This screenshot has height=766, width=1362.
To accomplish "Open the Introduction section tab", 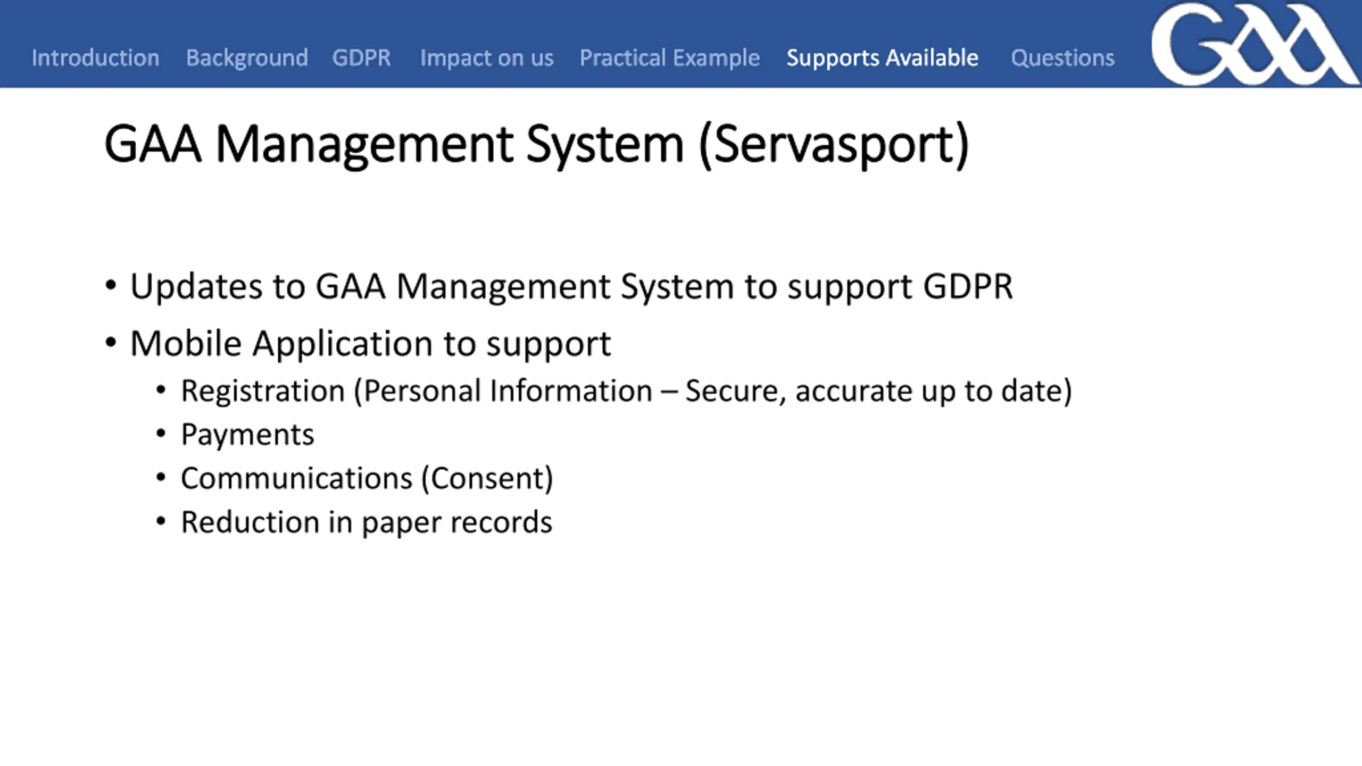I will click(x=95, y=57).
